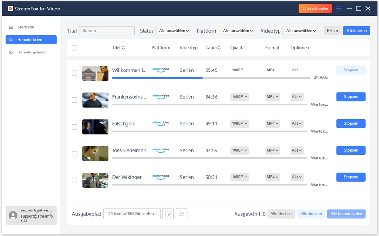Click the Heruntergeladen checkmark icon
The height and width of the screenshot is (236, 379).
[11, 52]
